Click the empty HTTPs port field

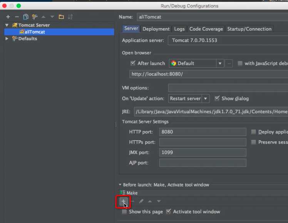[x=203, y=142]
